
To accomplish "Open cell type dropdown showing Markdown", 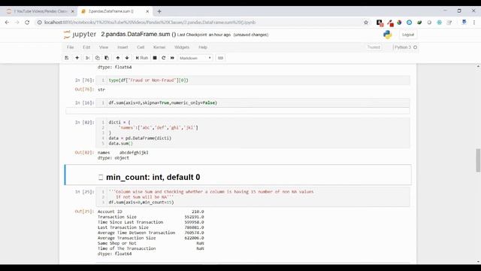I will click(195, 58).
